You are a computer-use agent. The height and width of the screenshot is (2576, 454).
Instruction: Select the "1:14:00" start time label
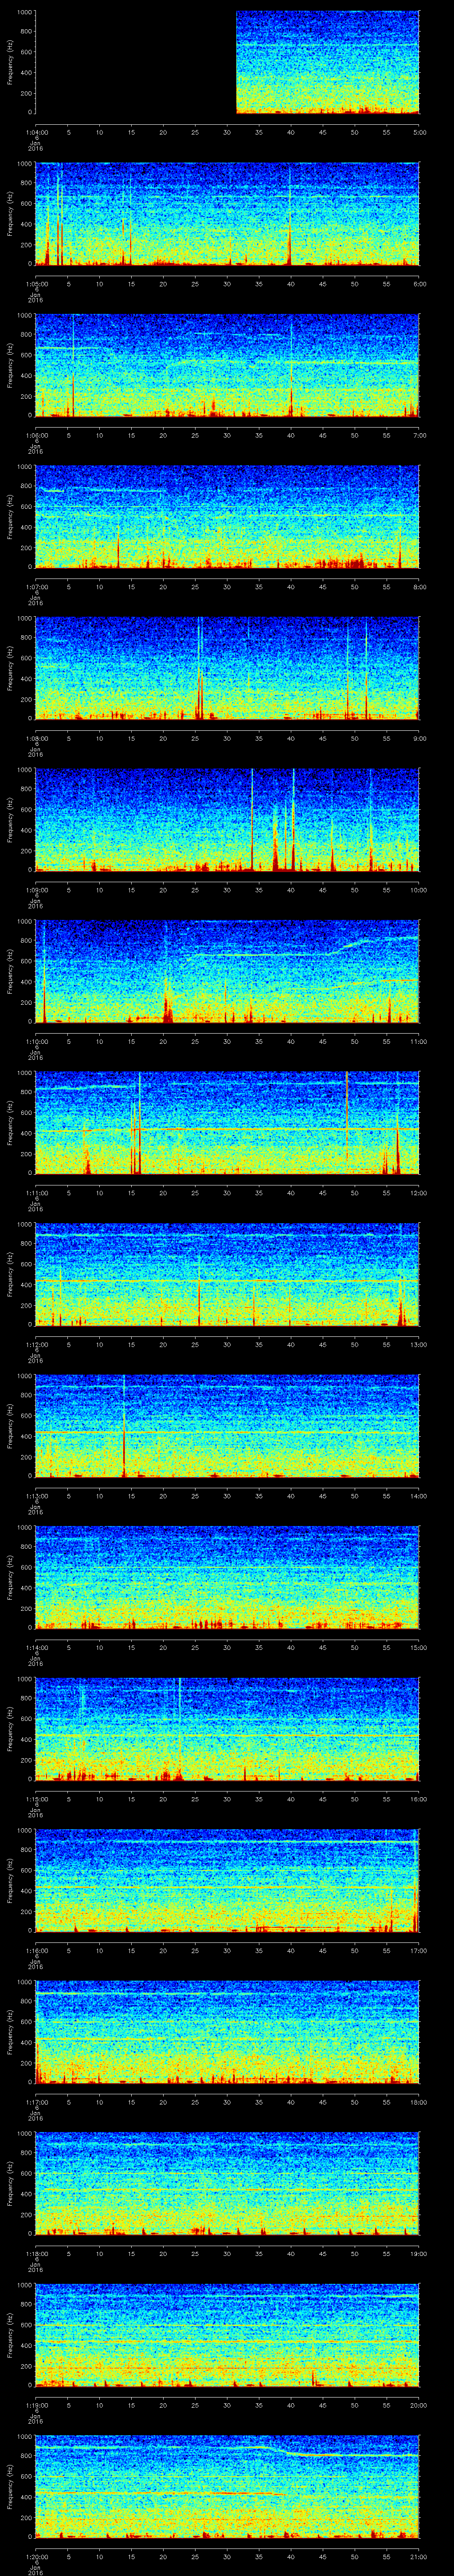click(36, 1647)
